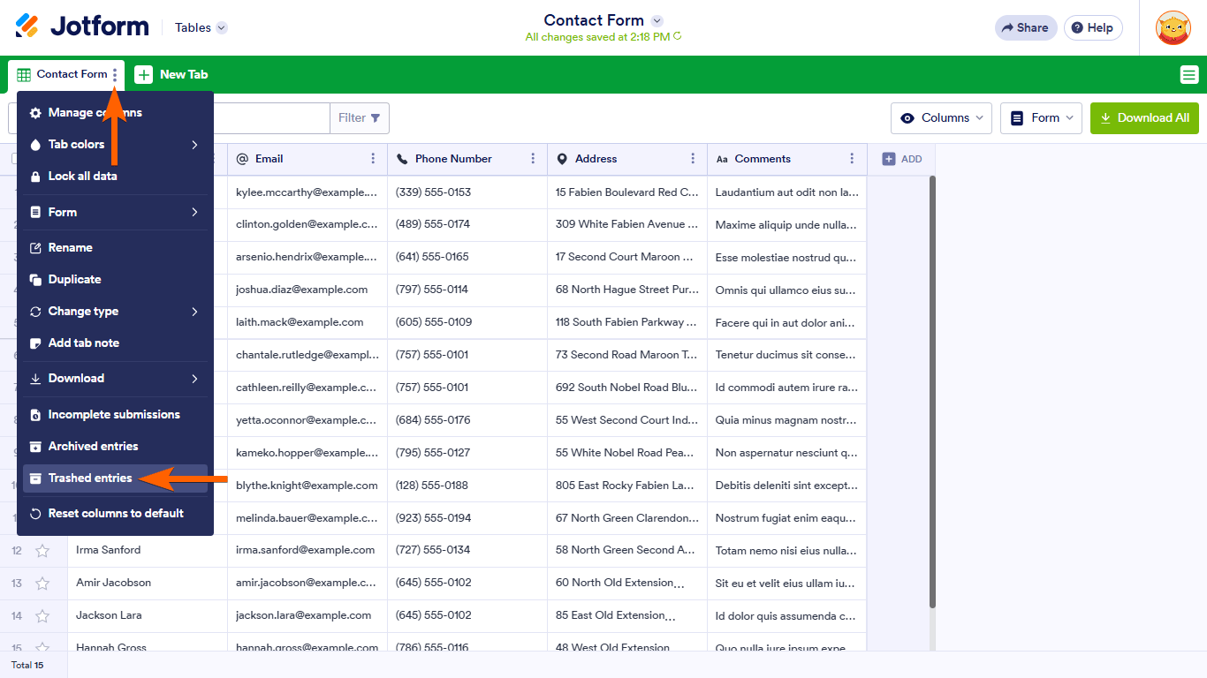This screenshot has height=678, width=1207.
Task: Expand the Tables dropdown
Action: 201,27
